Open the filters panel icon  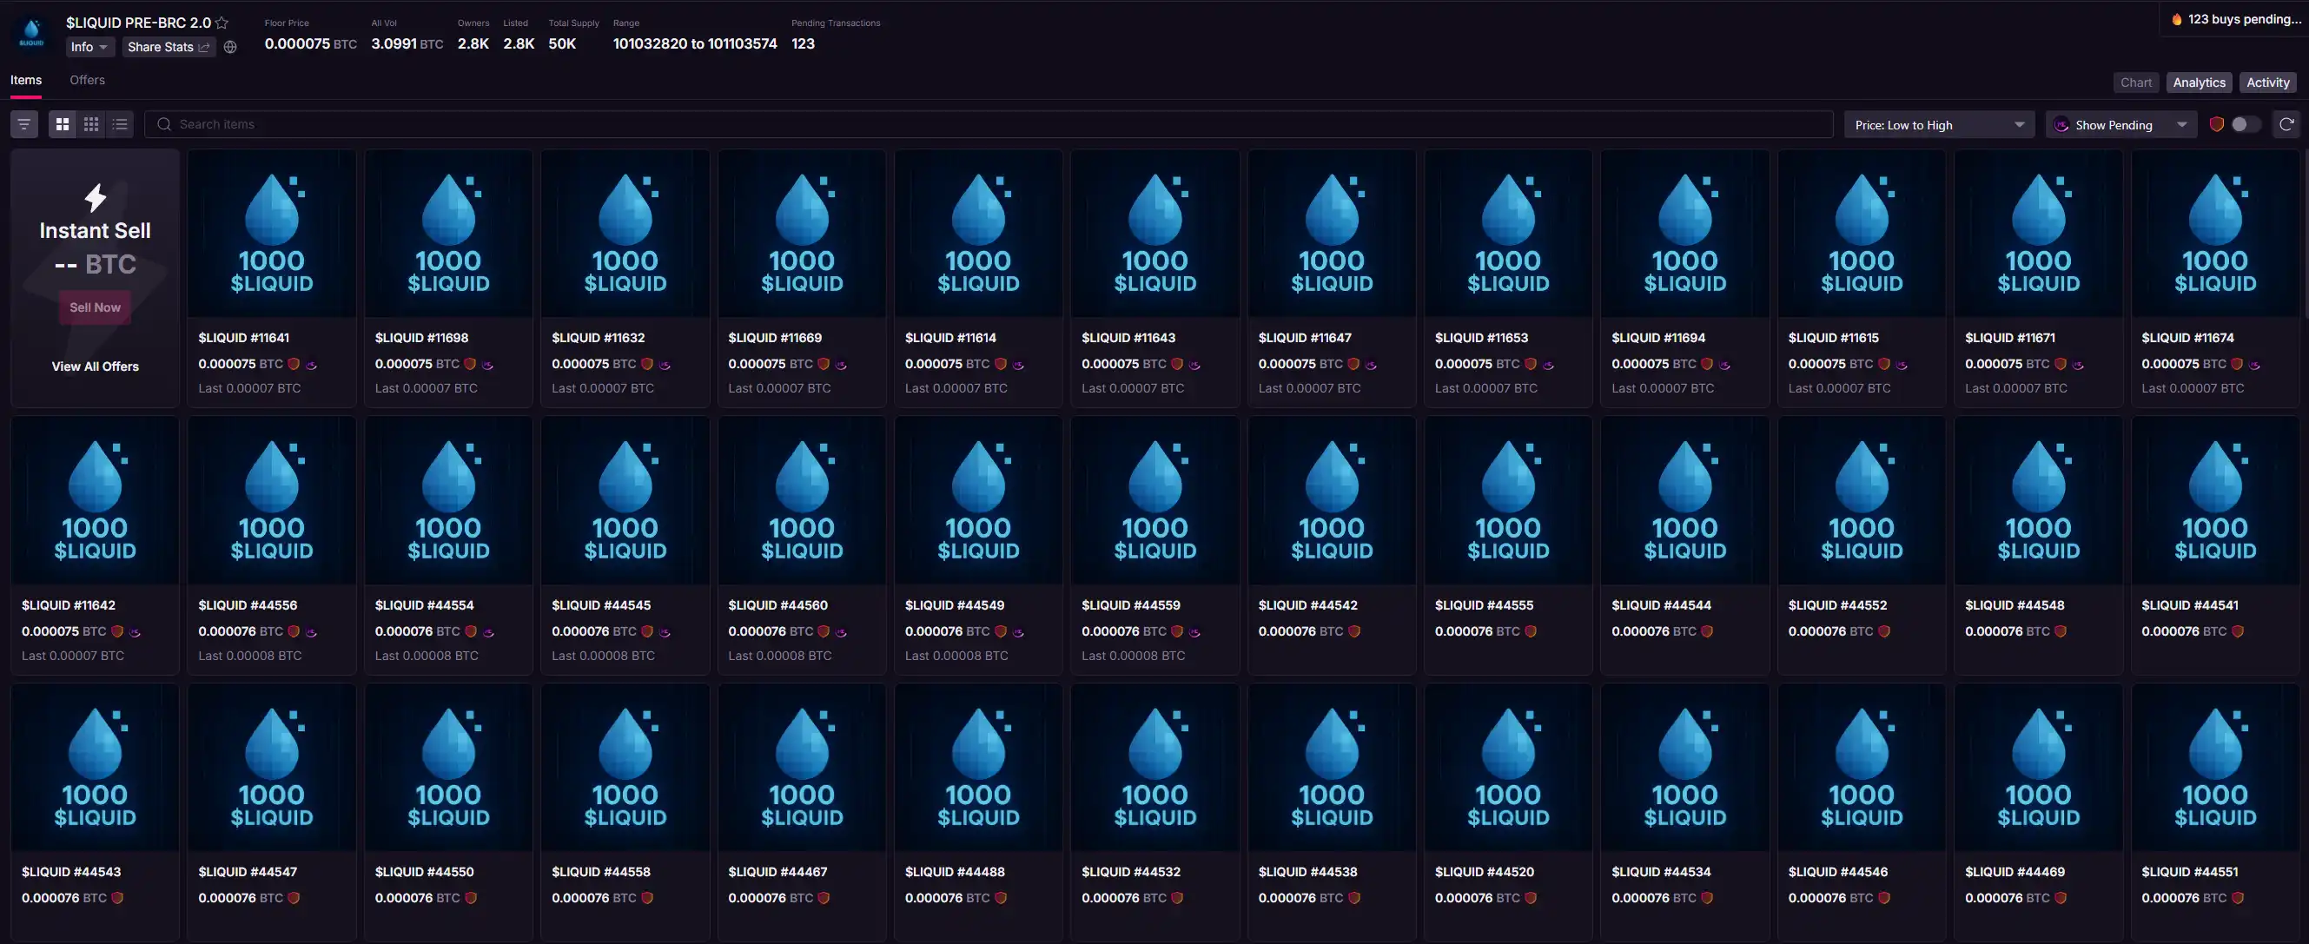click(24, 124)
